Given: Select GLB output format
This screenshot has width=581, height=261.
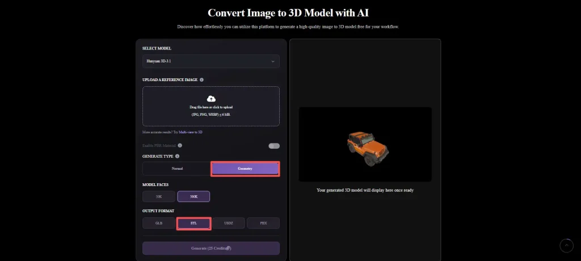Looking at the screenshot, I should pyautogui.click(x=159, y=223).
